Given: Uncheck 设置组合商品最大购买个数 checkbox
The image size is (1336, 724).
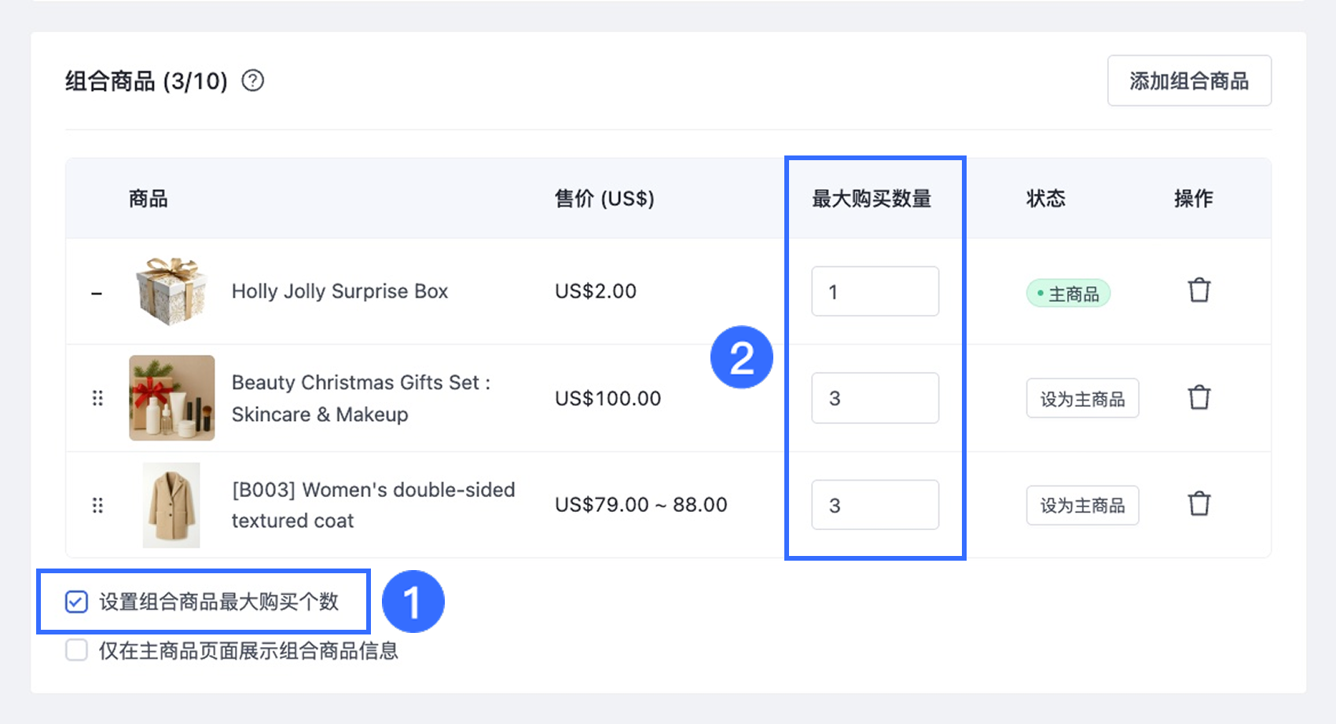Looking at the screenshot, I should point(76,602).
